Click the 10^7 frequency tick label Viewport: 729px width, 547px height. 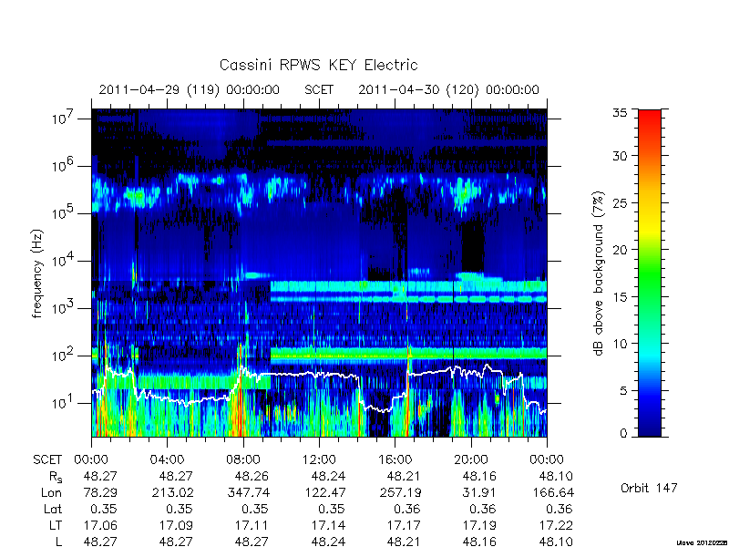[x=63, y=119]
